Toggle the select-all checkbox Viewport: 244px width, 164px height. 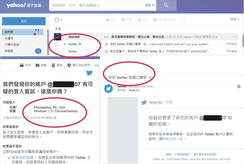pos(57,20)
